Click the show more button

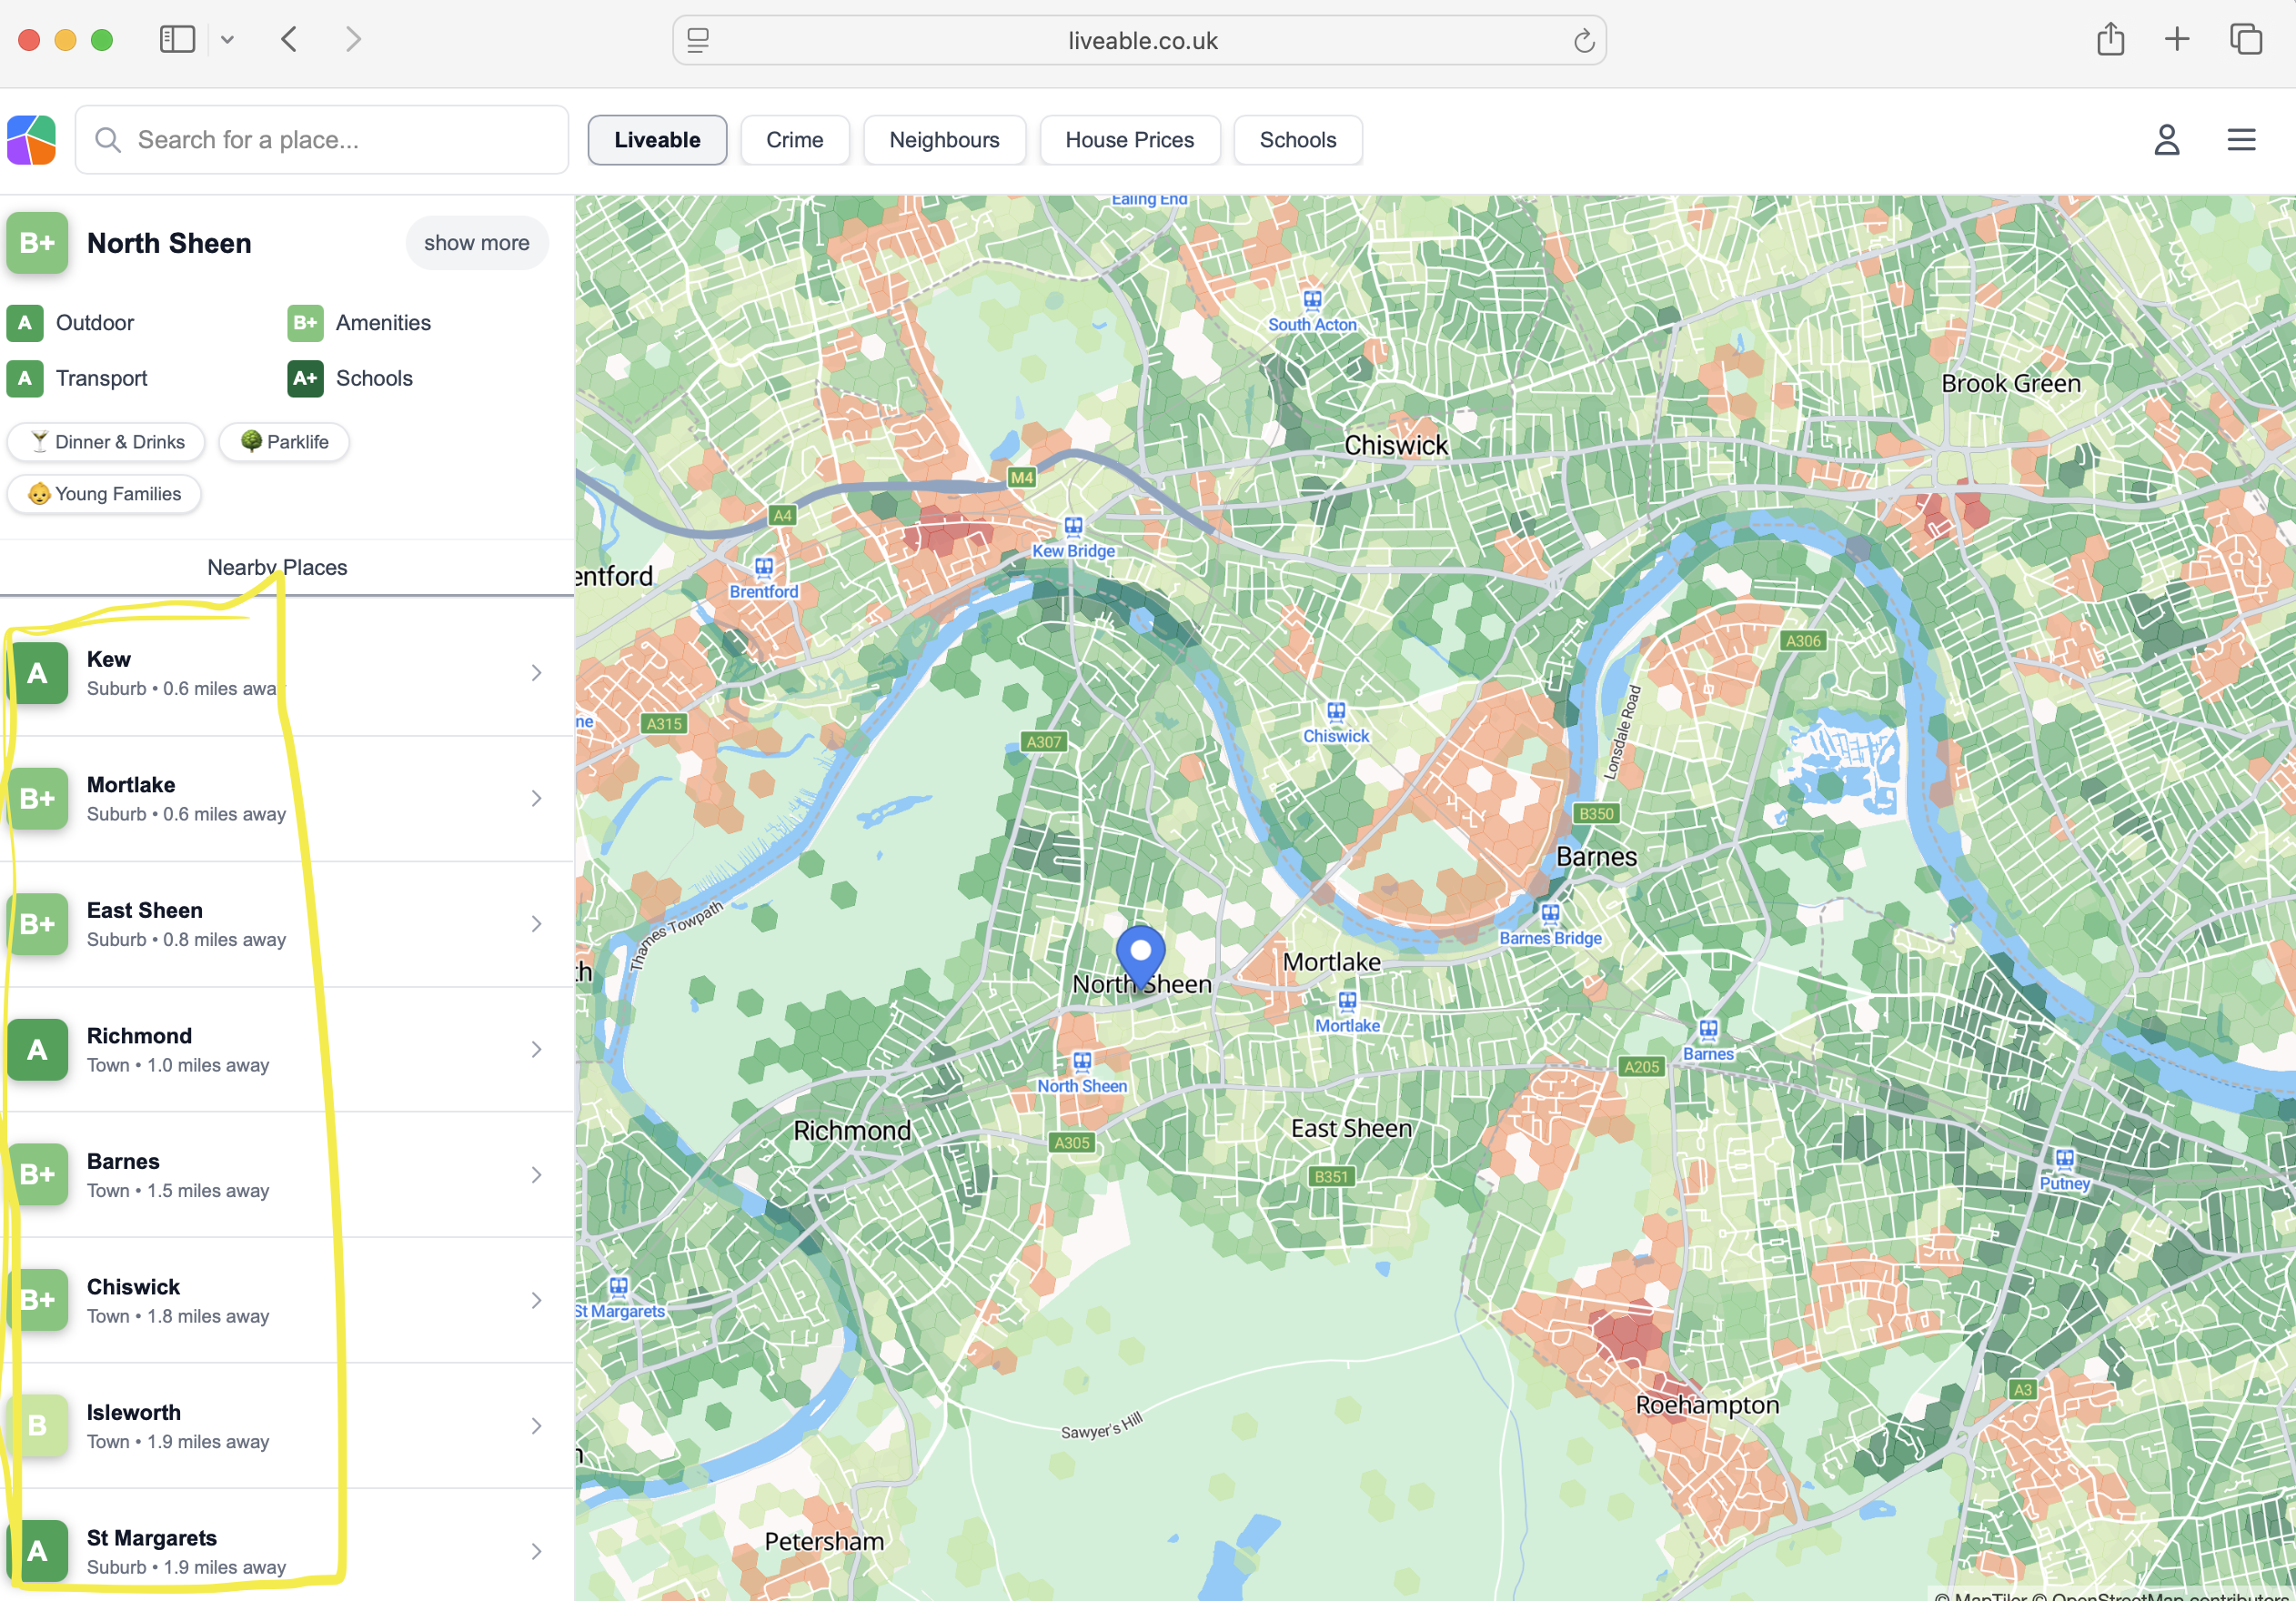click(476, 243)
